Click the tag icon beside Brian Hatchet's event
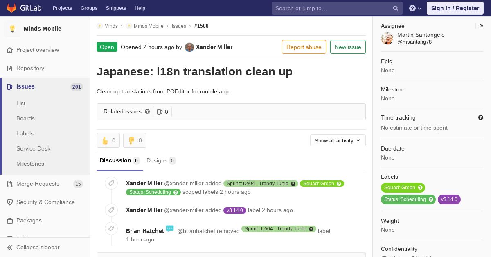Screen dimensions: 491x257 [x=111, y=228]
